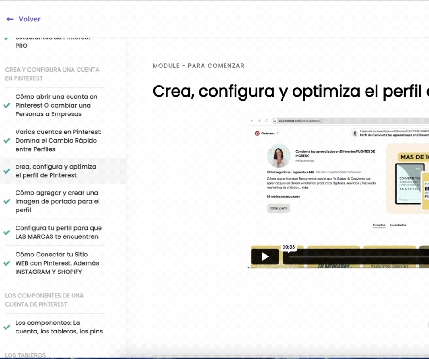Click Editar perfil button in video preview
Viewport: 429px width, 359px height.
coord(278,208)
